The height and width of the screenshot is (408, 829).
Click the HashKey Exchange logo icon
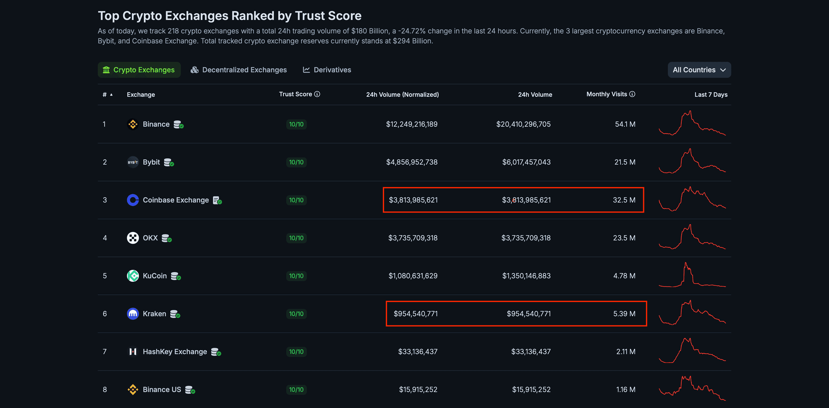pyautogui.click(x=133, y=352)
